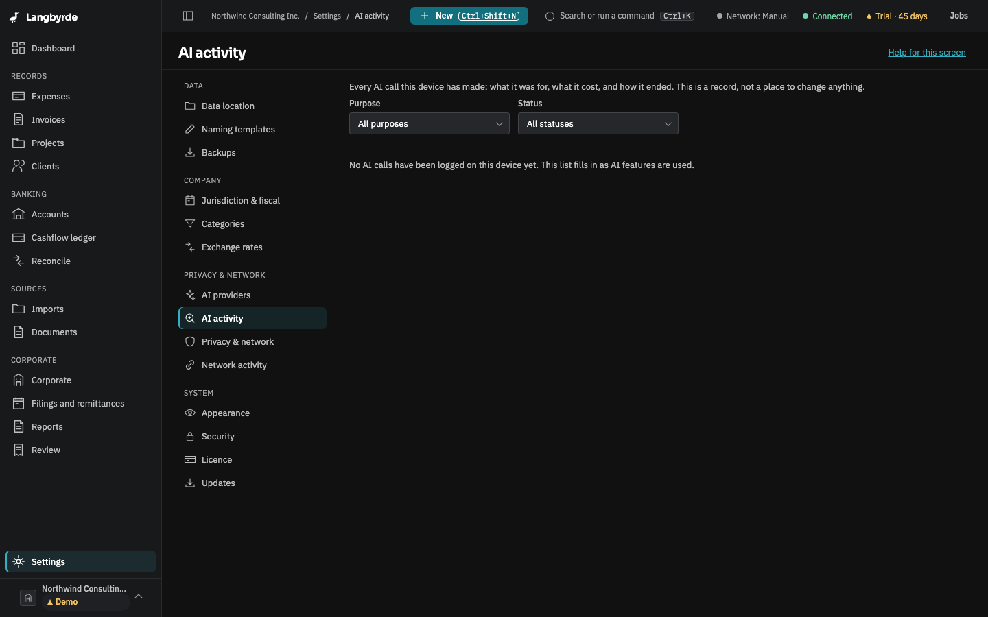Open Jurisdiction & fiscal settings

click(252, 201)
